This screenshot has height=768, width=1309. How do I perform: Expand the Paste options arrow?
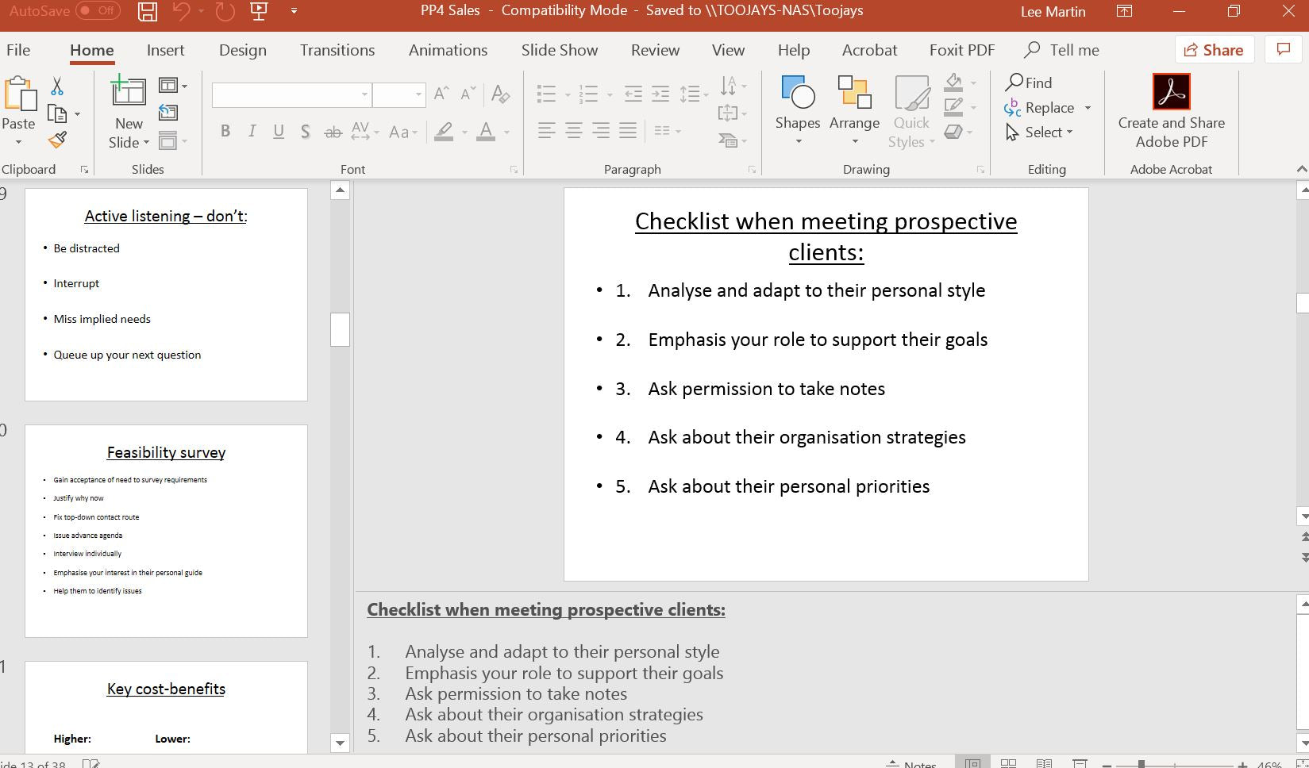tap(18, 144)
